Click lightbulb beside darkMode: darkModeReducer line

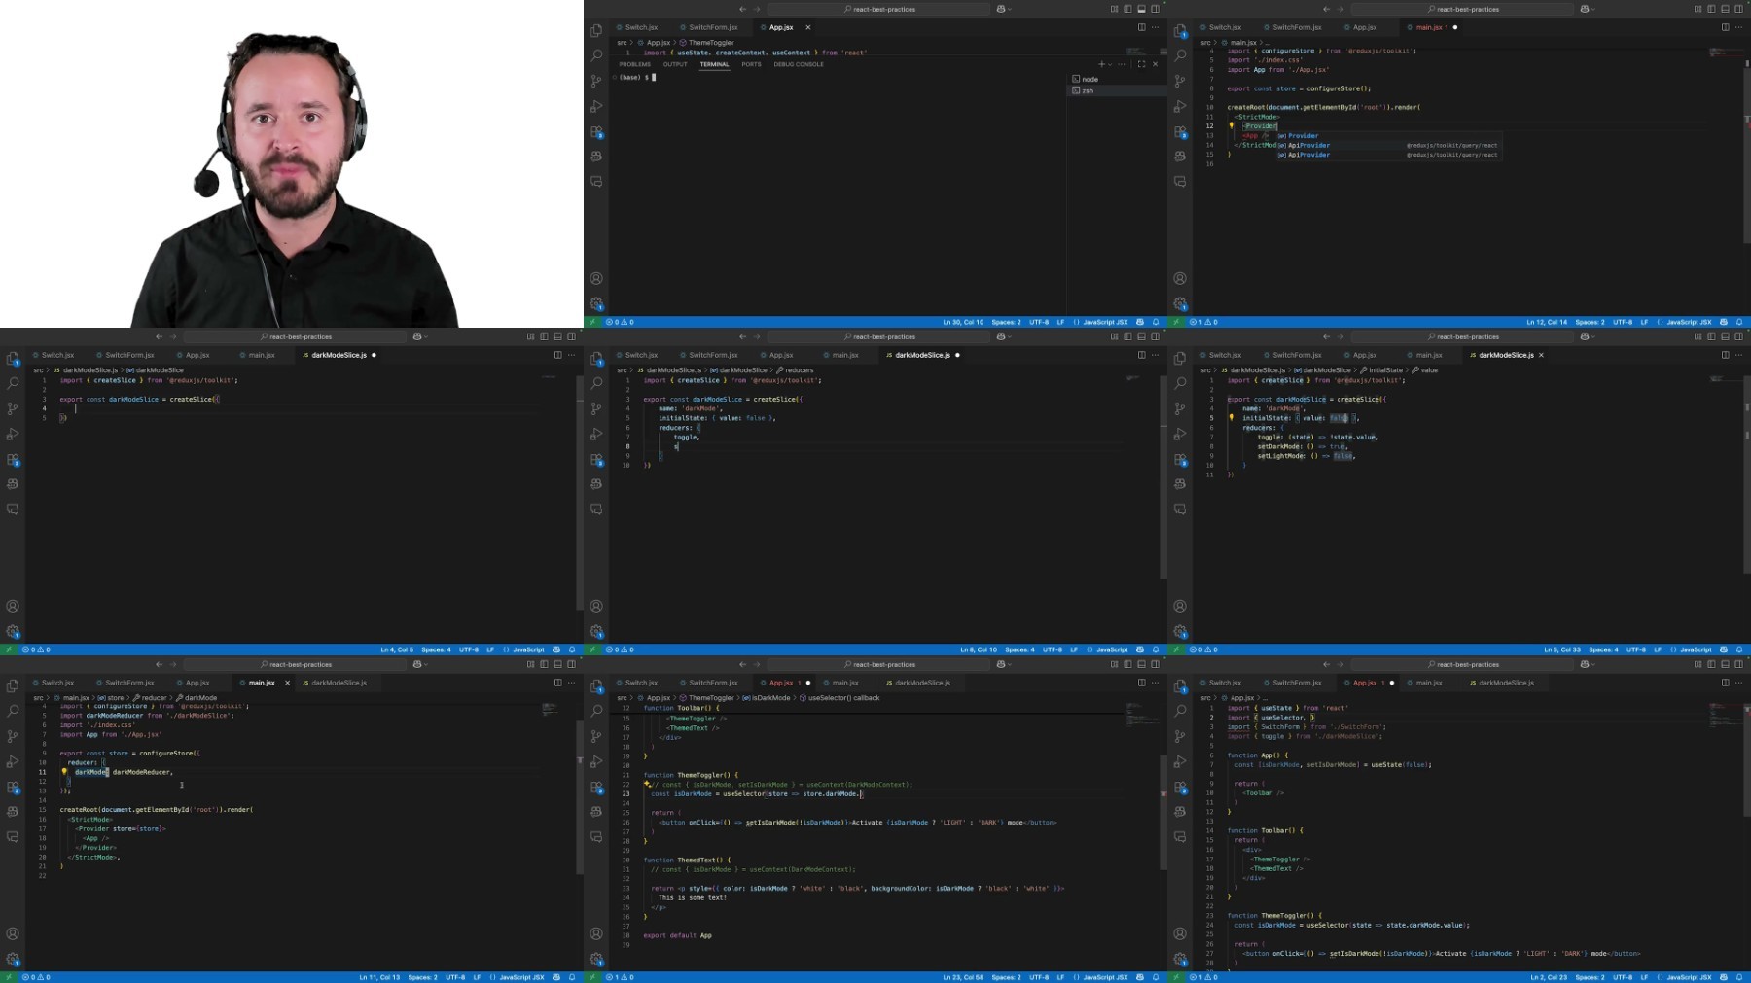point(65,772)
